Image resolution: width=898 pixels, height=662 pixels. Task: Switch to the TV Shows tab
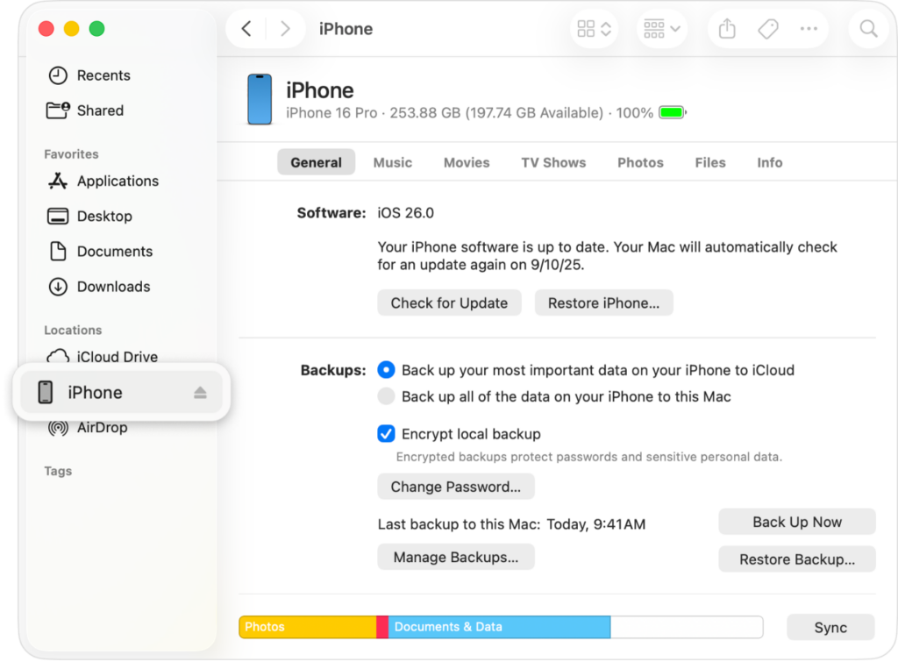tap(554, 162)
